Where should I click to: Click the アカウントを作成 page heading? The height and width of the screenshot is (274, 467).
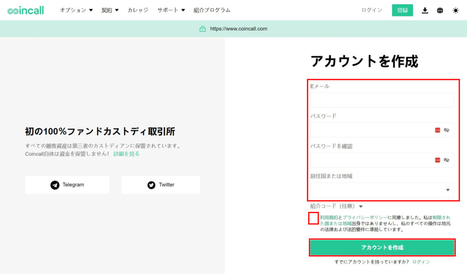click(364, 61)
